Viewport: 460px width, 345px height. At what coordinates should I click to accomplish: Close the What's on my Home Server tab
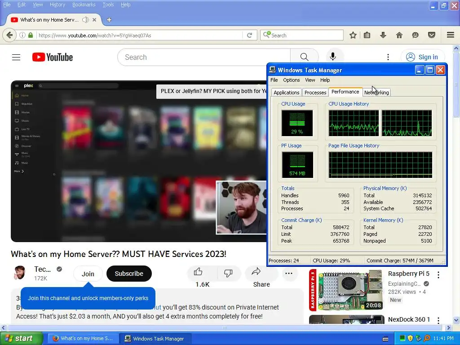click(x=94, y=20)
